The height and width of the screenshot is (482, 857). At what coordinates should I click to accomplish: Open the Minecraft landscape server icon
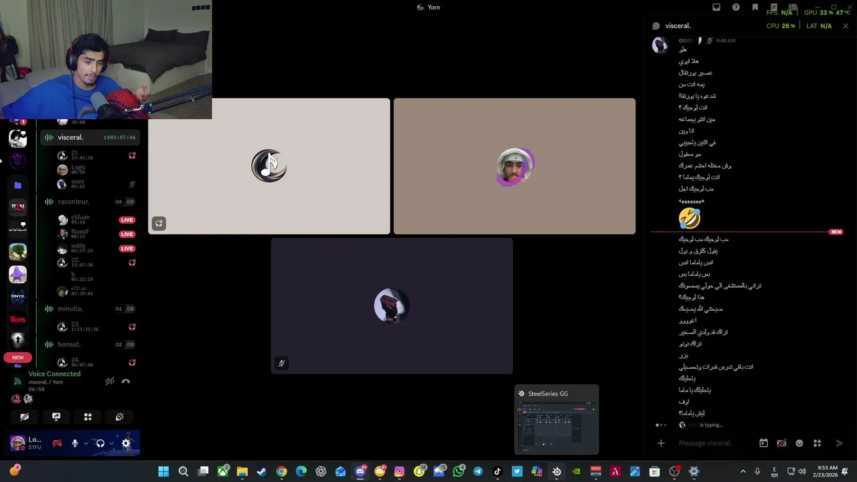click(17, 252)
